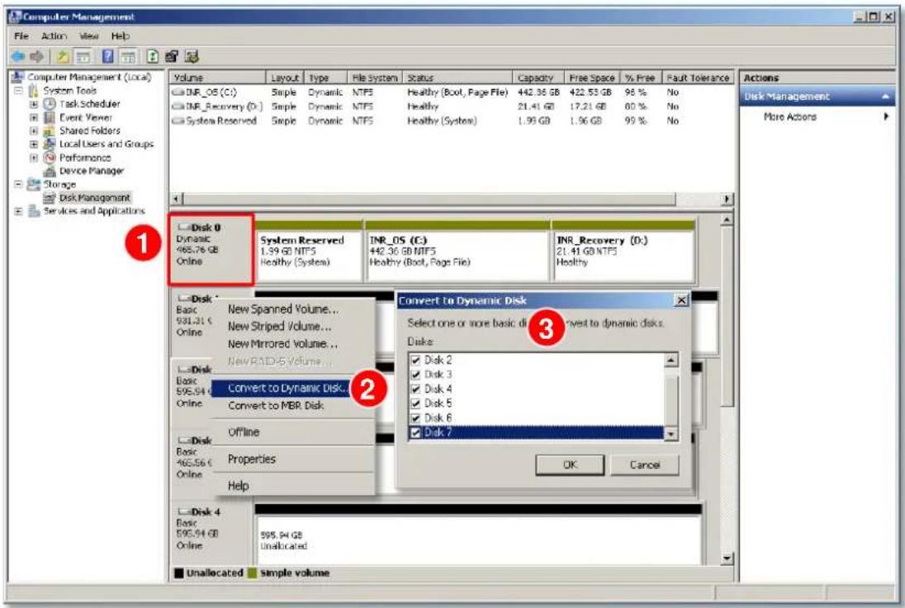Select the System Tools node icon
The width and height of the screenshot is (905, 608).
click(34, 91)
